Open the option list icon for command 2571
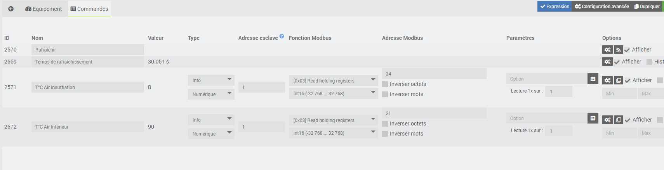This screenshot has width=664, height=170. 593,79
